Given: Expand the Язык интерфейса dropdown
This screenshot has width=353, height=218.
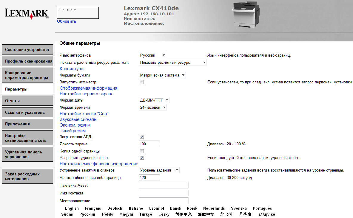Looking at the screenshot, I should pyautogui.click(x=152, y=55).
